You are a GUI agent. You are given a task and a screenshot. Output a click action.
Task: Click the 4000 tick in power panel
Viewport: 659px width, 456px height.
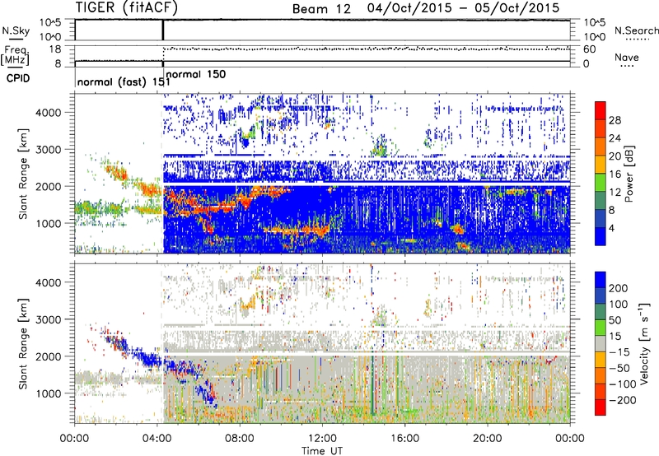pos(48,113)
